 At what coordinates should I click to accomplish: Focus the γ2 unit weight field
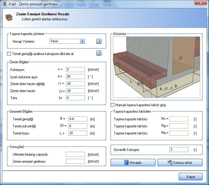pyautogui.click(x=75, y=91)
